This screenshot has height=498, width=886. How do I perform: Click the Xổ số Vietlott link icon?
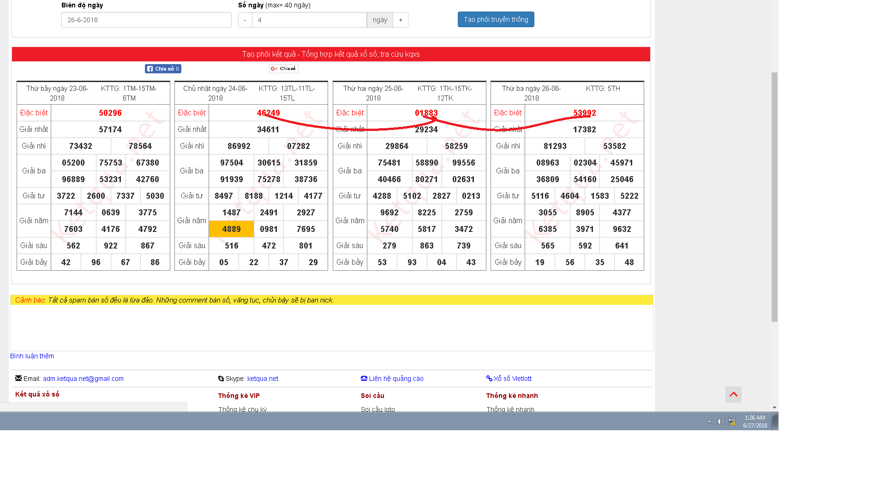click(x=489, y=379)
